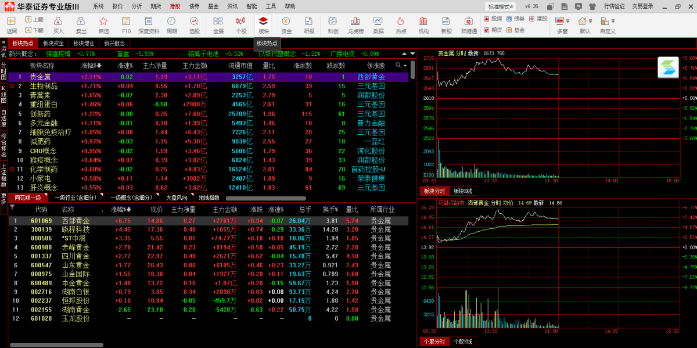697x348 pixels.
Task: Open the 龙虎榜 ranking icon
Action: tap(355, 24)
